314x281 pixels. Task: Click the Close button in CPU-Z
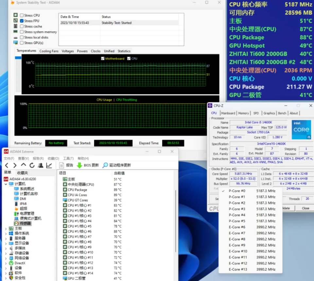[x=305, y=208]
